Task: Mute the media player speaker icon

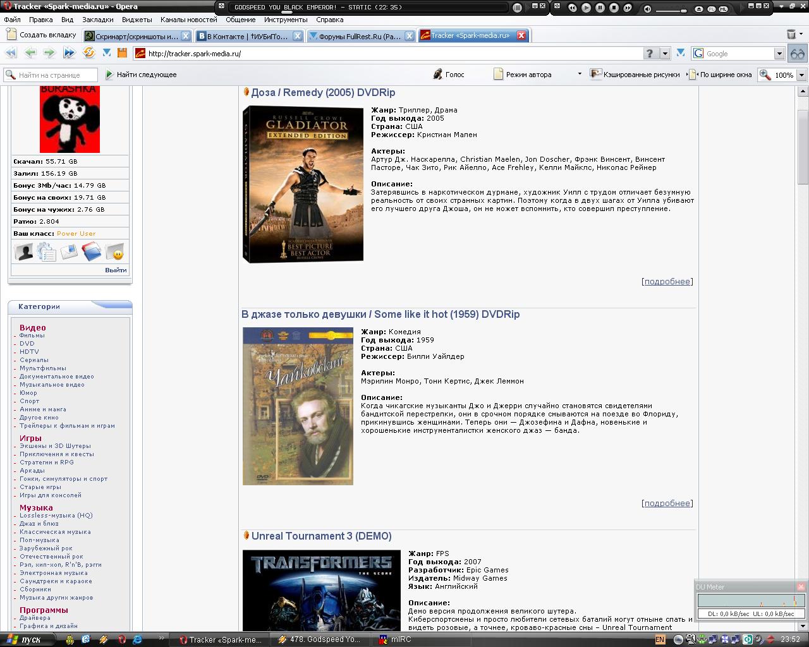Action: 647,9
